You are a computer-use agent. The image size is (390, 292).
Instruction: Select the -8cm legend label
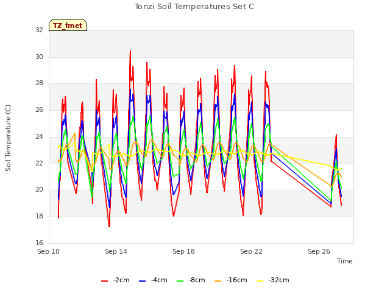point(197,280)
